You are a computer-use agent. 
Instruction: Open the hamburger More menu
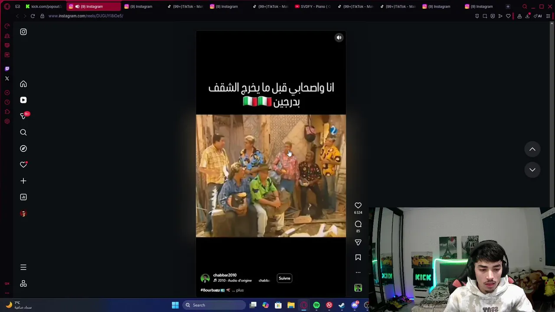(23, 267)
